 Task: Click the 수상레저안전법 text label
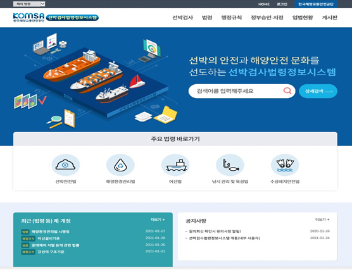pos(285,182)
